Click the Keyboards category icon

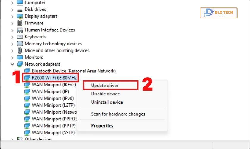20,37
